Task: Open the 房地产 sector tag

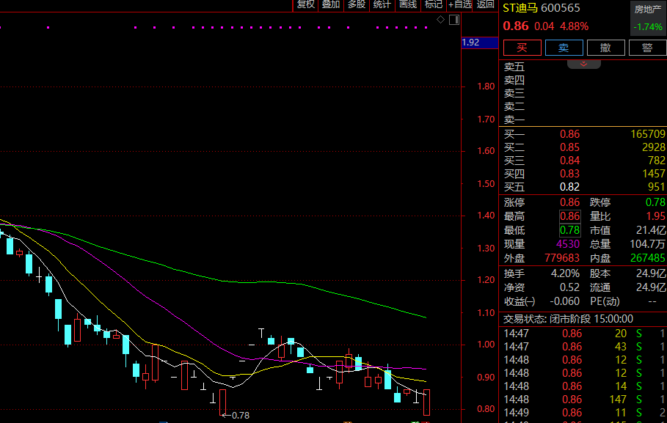Action: click(x=649, y=10)
